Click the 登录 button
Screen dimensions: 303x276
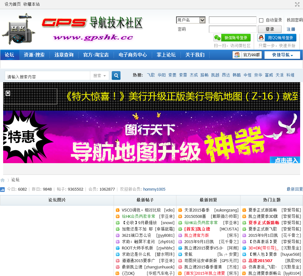point(270,29)
